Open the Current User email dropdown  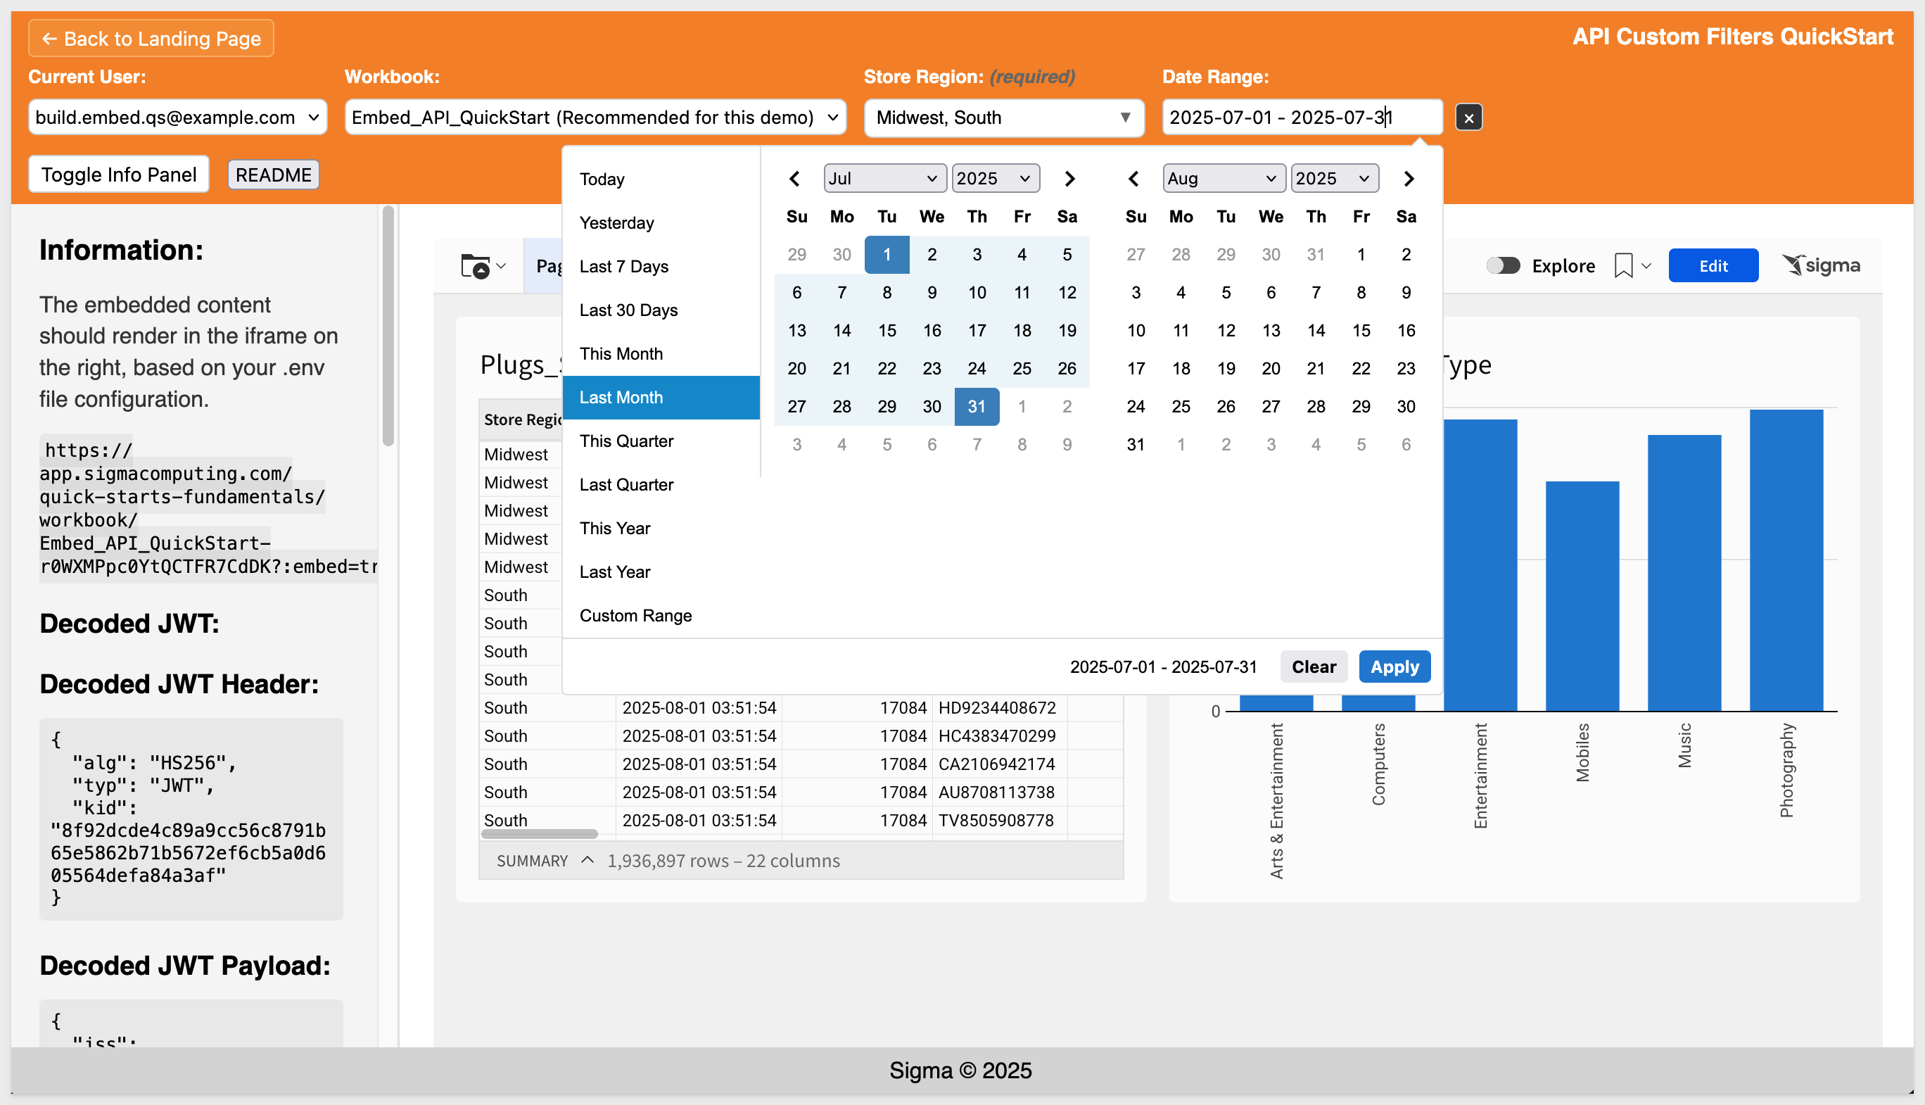[177, 118]
